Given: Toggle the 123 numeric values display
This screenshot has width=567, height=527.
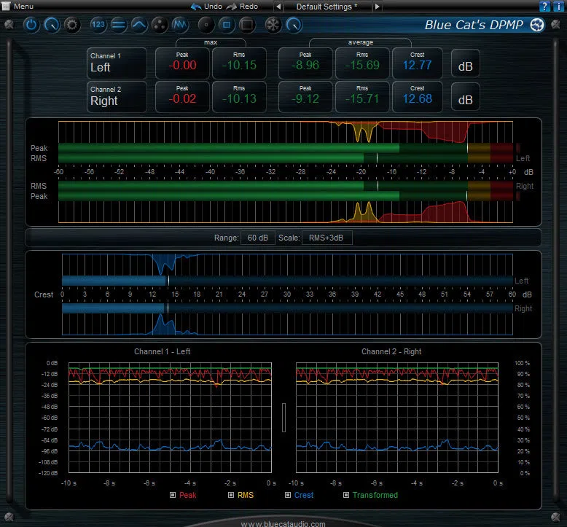Looking at the screenshot, I should pyautogui.click(x=98, y=25).
